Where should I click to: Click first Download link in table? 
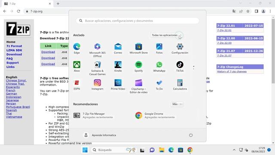(x=48, y=52)
